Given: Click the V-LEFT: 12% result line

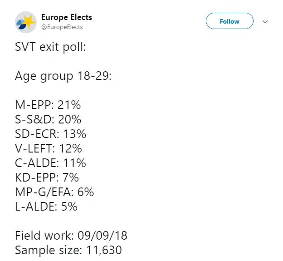Looking at the screenshot, I should click(49, 148).
